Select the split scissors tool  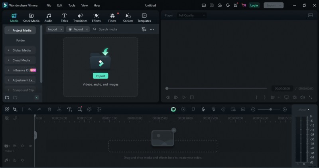(x=59, y=109)
